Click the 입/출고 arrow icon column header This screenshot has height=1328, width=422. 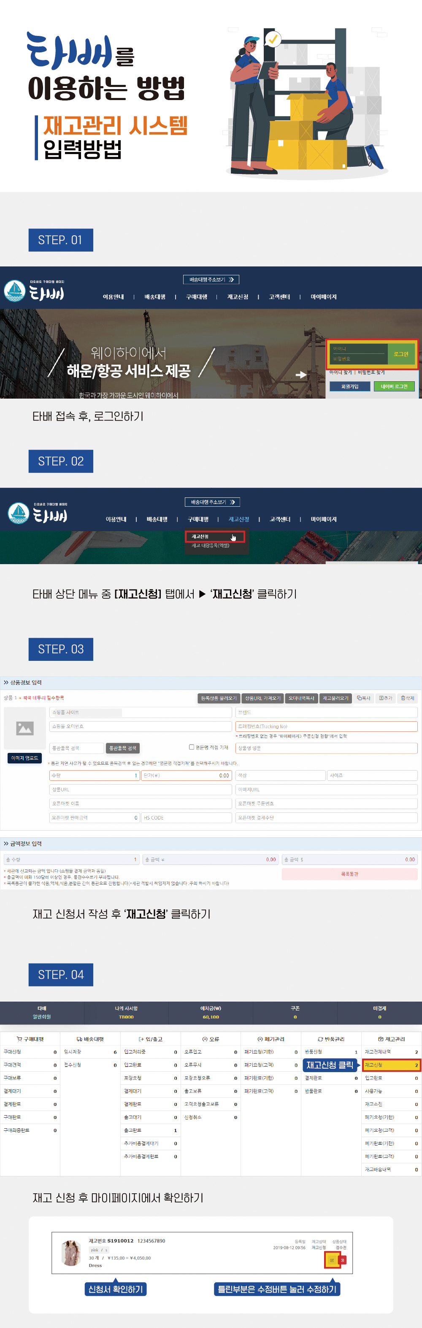151,1039
